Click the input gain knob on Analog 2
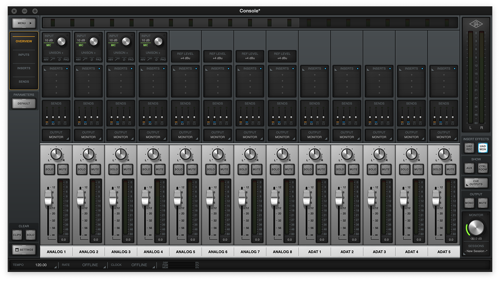Viewport: 500px width, 281px height. 94,41
